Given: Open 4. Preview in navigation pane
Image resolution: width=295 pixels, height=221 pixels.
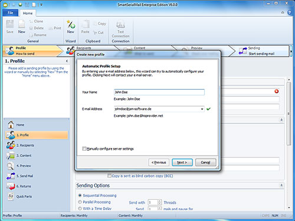Looking at the screenshot, I should pyautogui.click(x=37, y=166).
